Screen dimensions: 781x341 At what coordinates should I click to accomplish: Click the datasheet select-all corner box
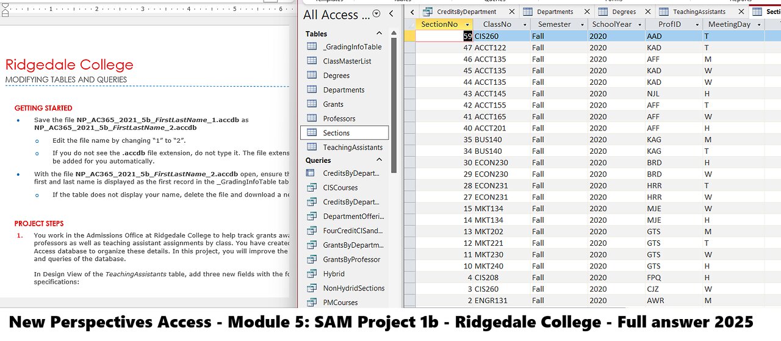409,24
